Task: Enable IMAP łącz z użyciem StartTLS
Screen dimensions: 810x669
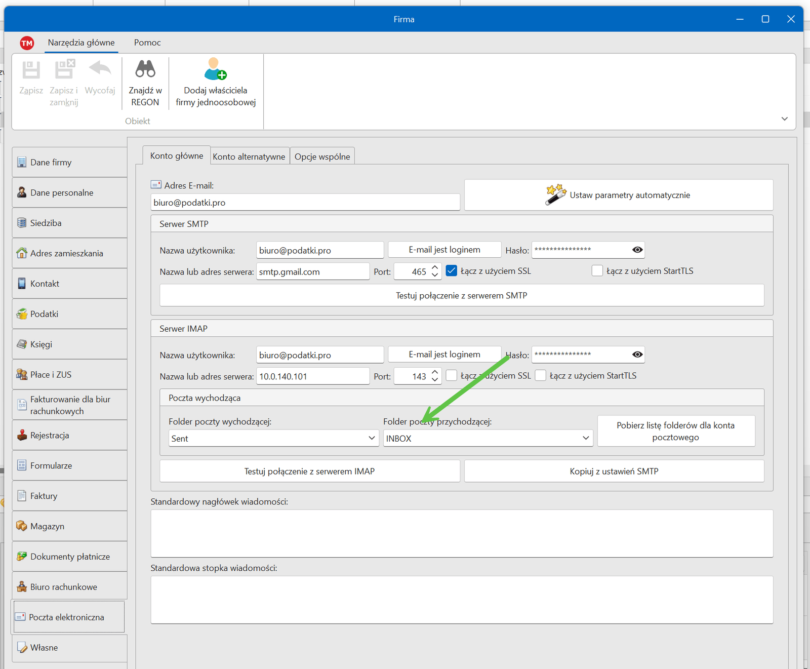Action: (x=541, y=376)
